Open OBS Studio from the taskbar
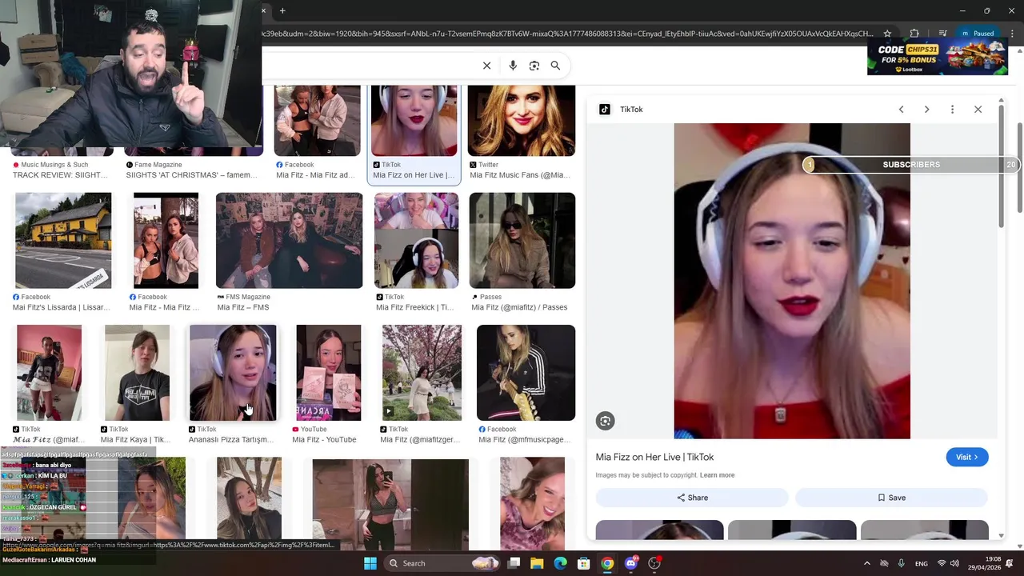Viewport: 1024px width, 576px height. coord(654,563)
